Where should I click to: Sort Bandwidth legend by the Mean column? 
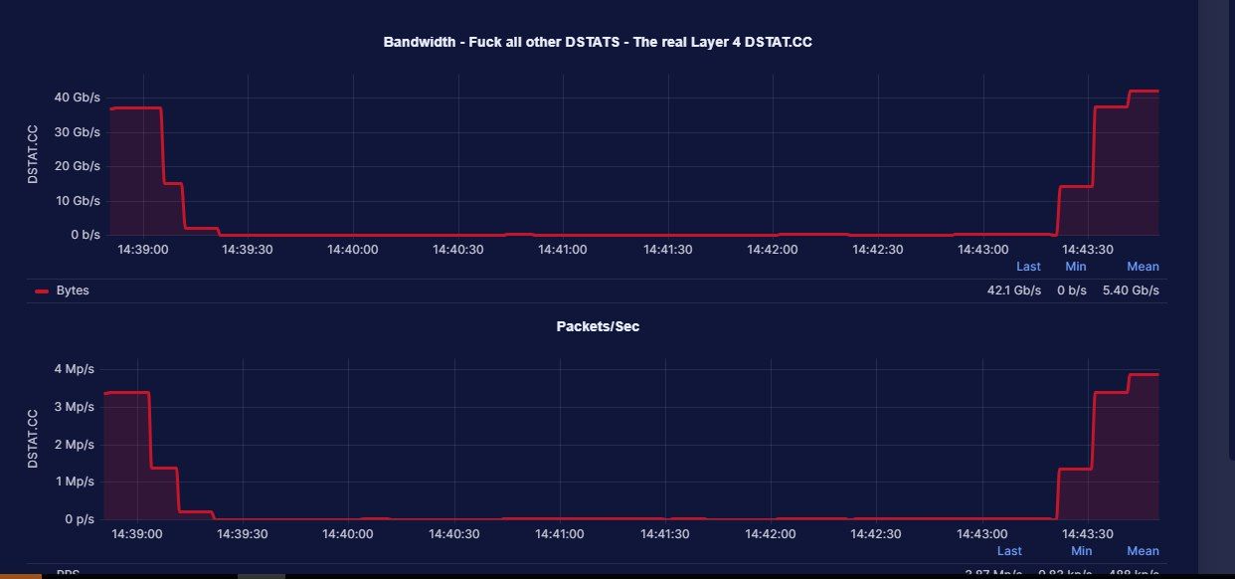(x=1143, y=267)
